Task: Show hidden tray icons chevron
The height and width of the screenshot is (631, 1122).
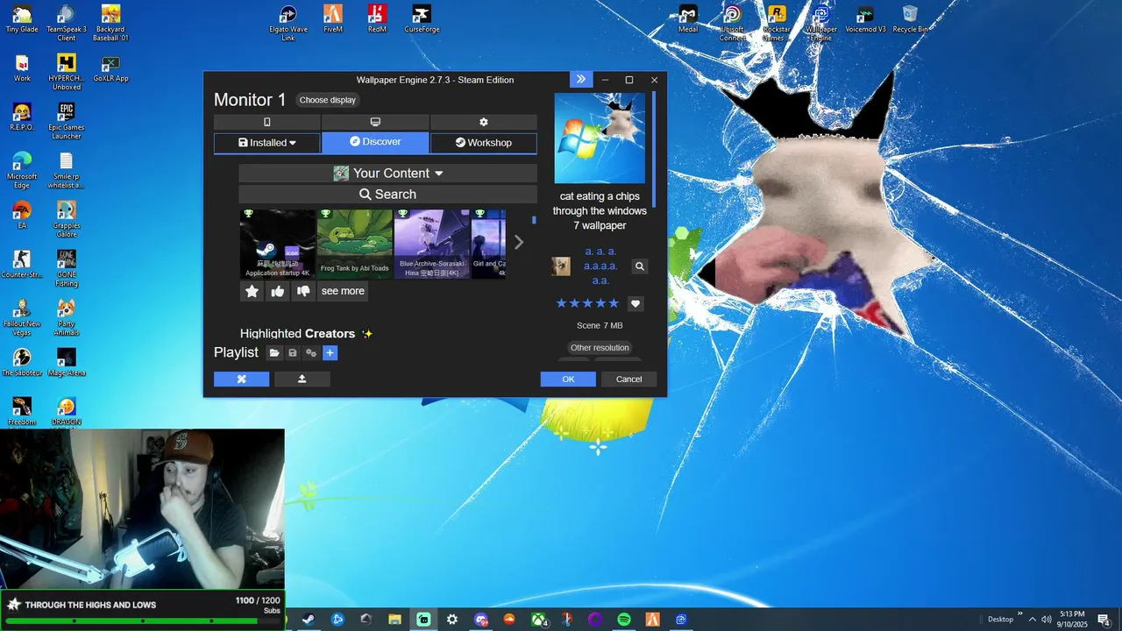Action: coord(1032,620)
